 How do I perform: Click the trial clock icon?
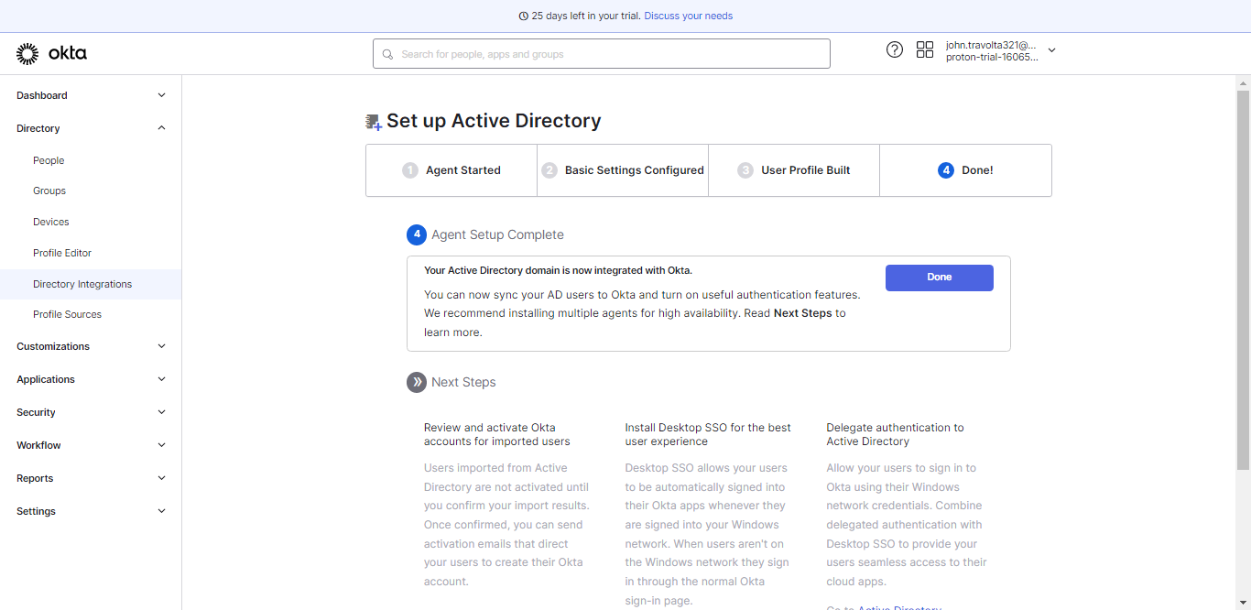(x=523, y=16)
